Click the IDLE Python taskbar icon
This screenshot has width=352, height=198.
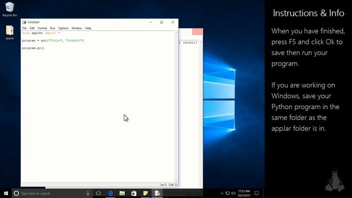pos(157,193)
